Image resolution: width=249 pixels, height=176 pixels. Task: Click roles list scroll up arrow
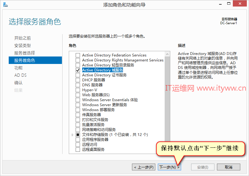tap(167, 54)
